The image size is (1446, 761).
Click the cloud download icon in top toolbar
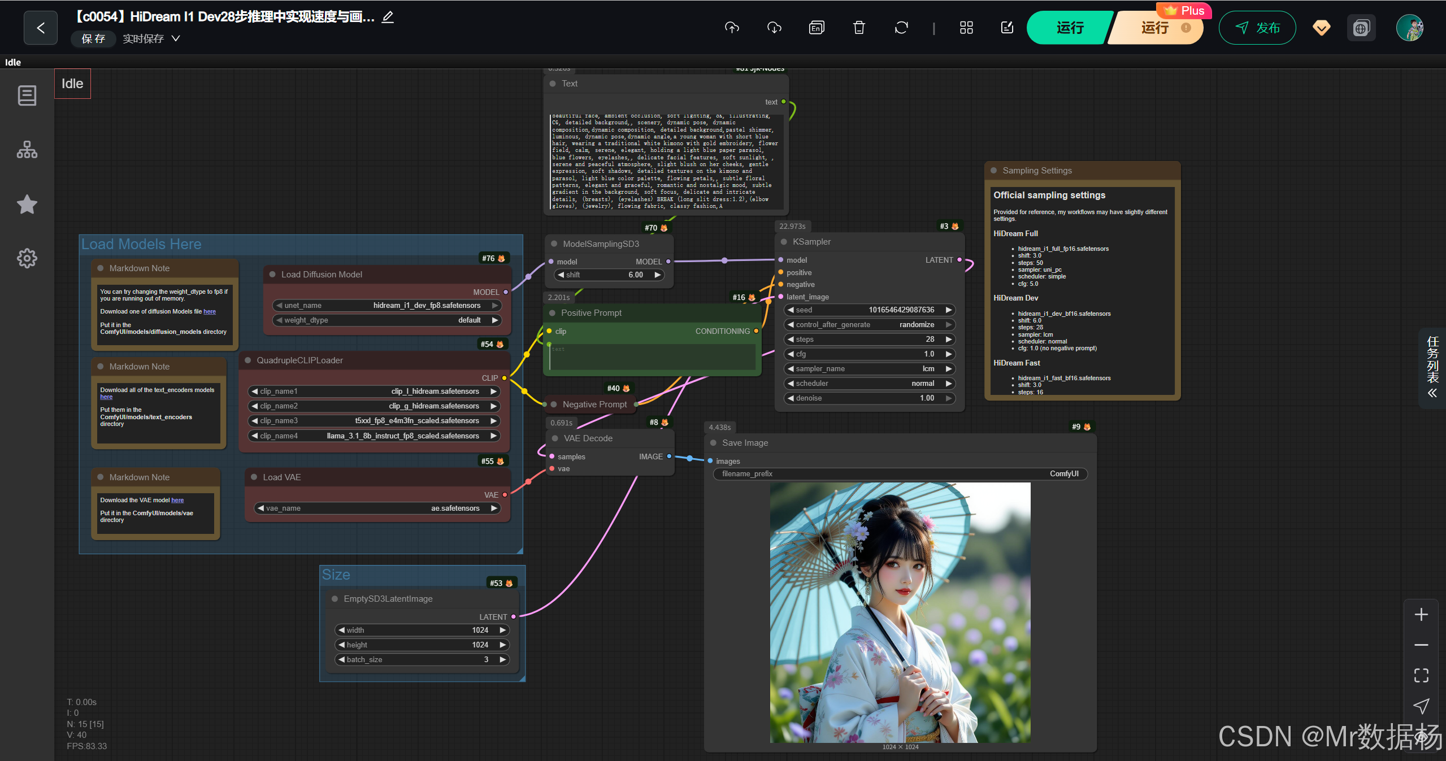[x=774, y=28]
